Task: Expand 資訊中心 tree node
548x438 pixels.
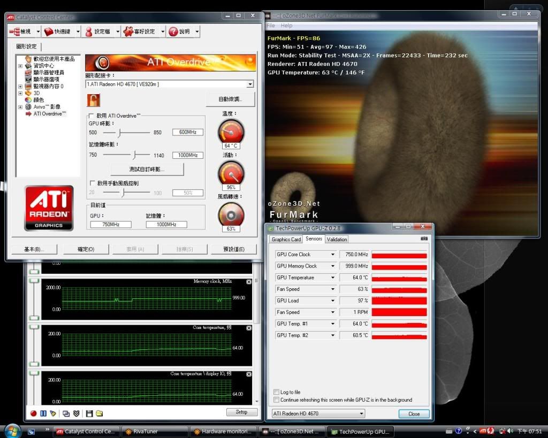Action: (x=20, y=66)
